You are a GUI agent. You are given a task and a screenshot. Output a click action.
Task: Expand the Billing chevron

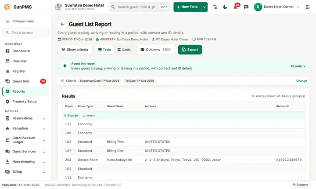(44, 172)
